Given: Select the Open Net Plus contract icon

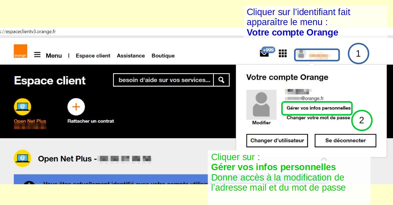Looking at the screenshot, I should (22, 107).
